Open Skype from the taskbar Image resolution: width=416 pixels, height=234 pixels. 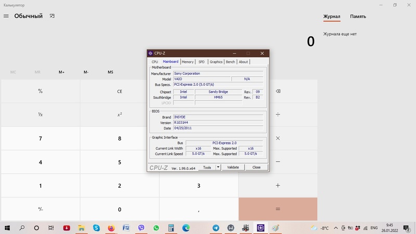pos(96,228)
